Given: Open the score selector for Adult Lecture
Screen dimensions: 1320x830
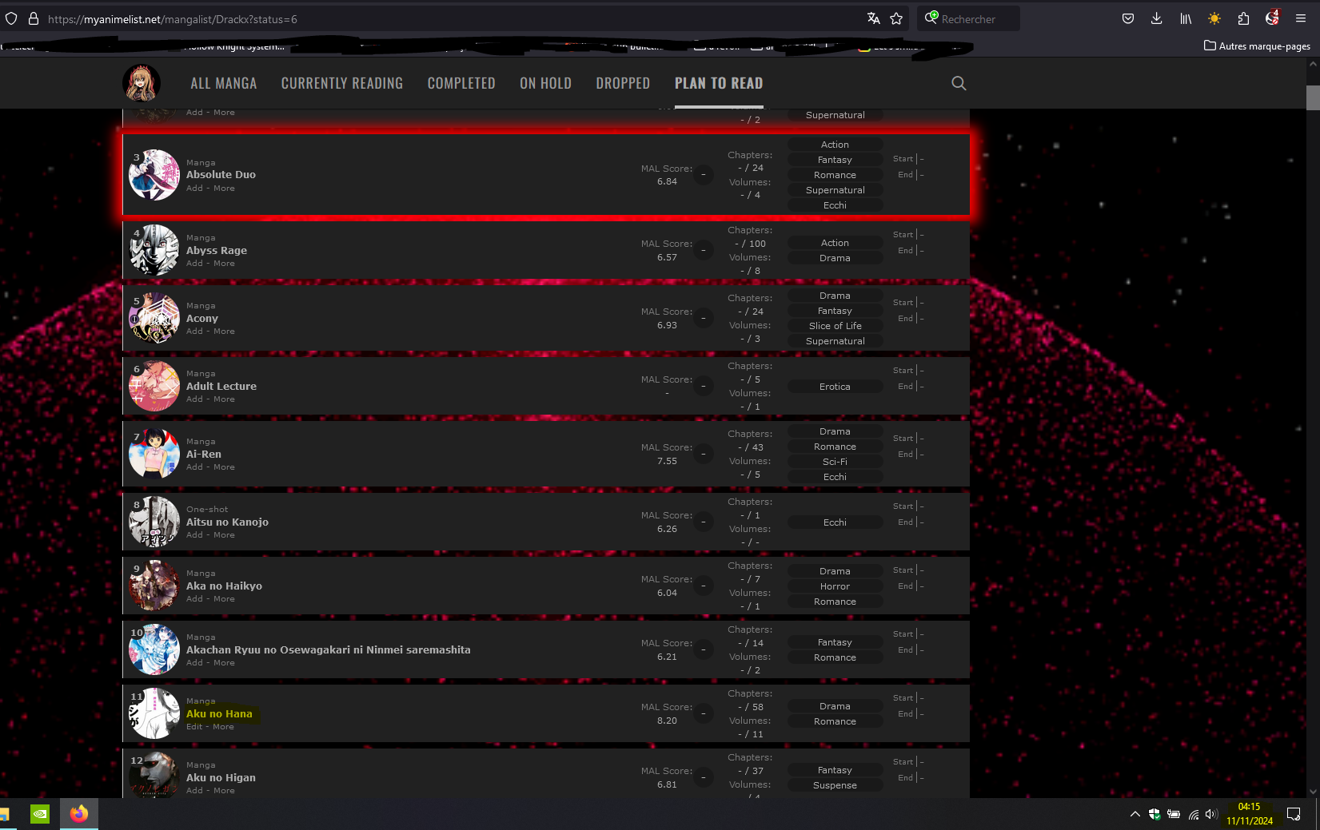Looking at the screenshot, I should point(704,387).
